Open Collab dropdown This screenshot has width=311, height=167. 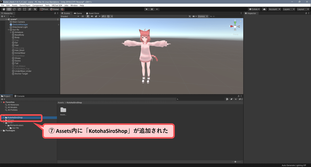pyautogui.click(x=254, y=9)
